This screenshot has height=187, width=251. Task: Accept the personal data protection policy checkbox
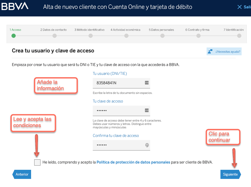point(37,162)
